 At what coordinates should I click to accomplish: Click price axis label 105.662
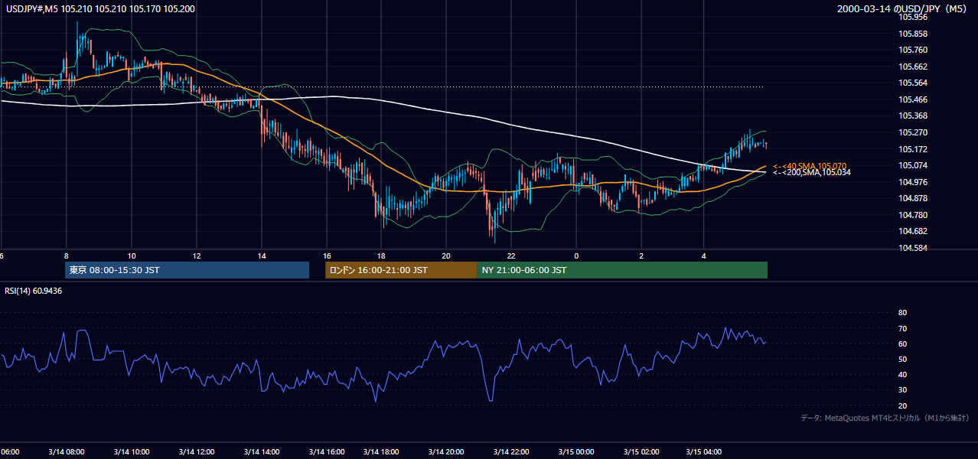pyautogui.click(x=914, y=67)
